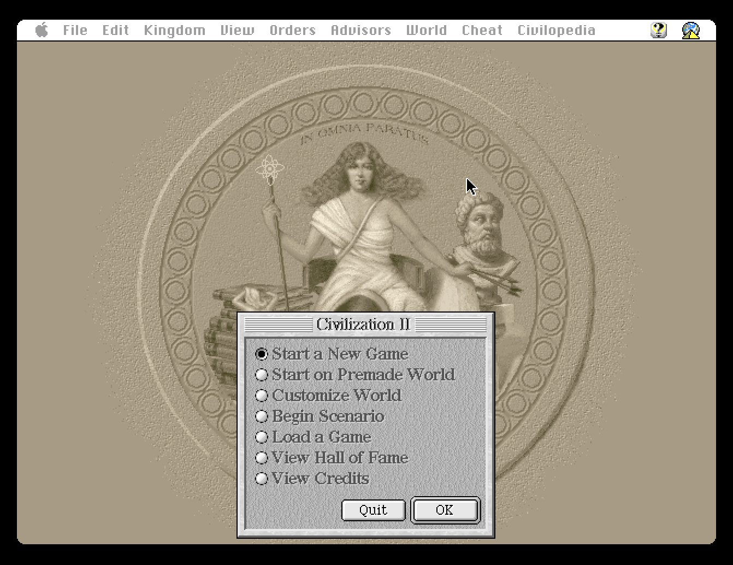Select Start a New Game option
This screenshot has height=565, width=733.
pyautogui.click(x=332, y=354)
